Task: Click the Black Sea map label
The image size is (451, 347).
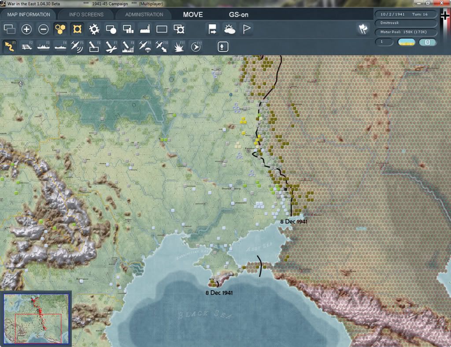Action: (x=205, y=314)
